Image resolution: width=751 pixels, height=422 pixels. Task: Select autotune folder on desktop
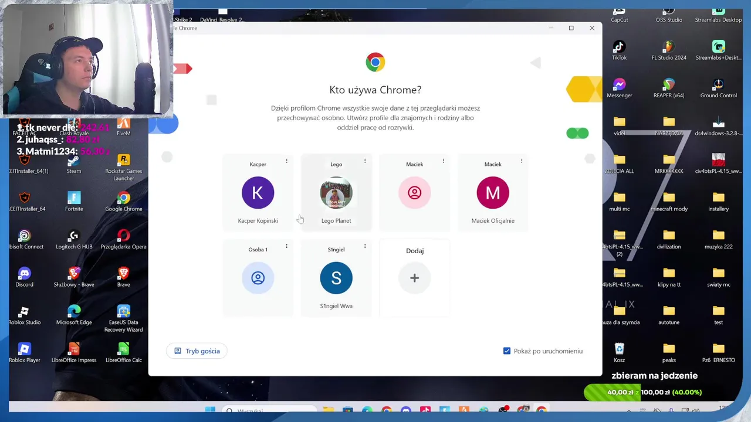coord(669,315)
